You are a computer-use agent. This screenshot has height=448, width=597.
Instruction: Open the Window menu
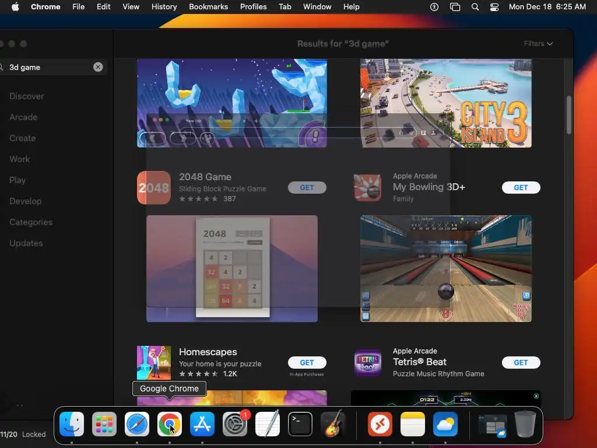(317, 7)
